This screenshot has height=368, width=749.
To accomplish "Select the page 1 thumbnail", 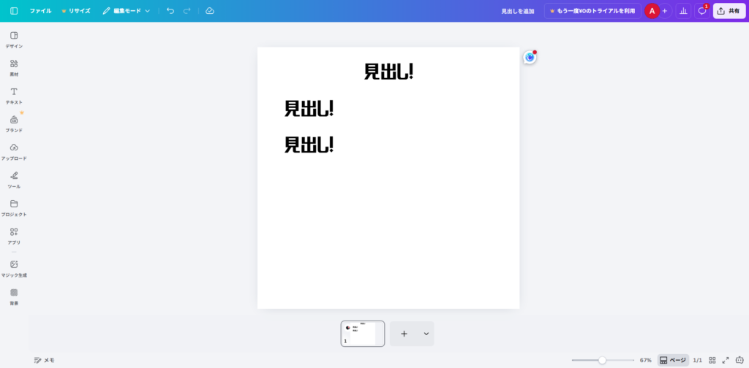I will pyautogui.click(x=363, y=334).
